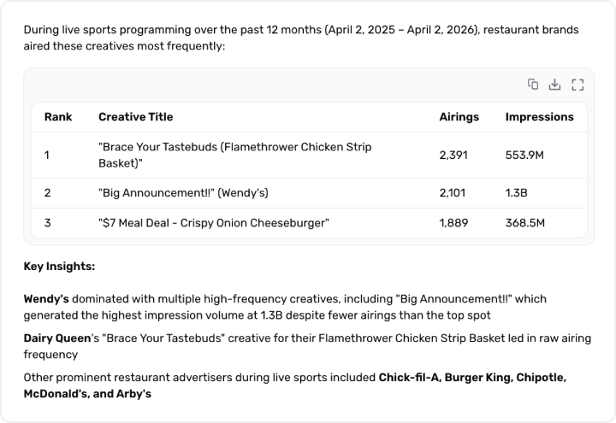Click the Rank column header
Image resolution: width=616 pixels, height=423 pixels.
pos(58,117)
